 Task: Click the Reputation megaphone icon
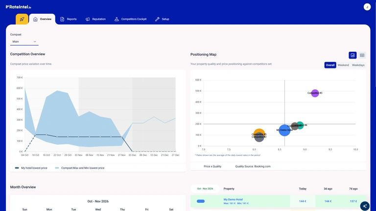[x=88, y=19]
